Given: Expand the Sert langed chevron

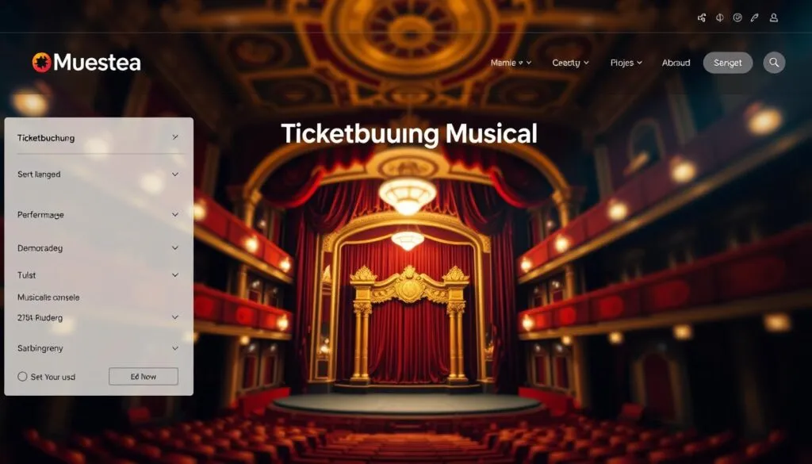Looking at the screenshot, I should (175, 174).
